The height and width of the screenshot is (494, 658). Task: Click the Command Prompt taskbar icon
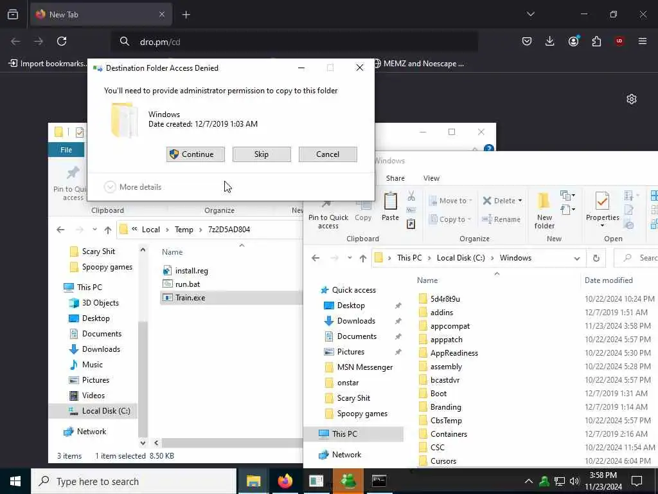379,481
